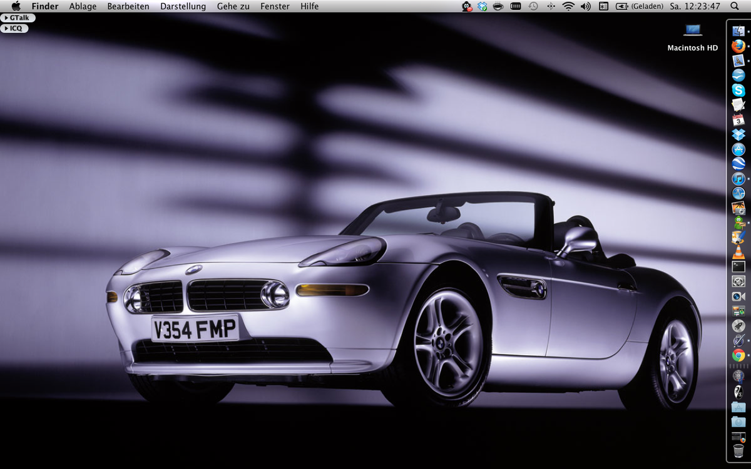Image resolution: width=751 pixels, height=469 pixels.
Task: Expand the GTalk contact group
Action: click(18, 18)
